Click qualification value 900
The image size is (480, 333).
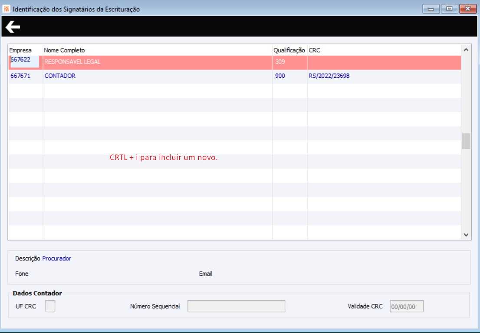click(x=280, y=76)
